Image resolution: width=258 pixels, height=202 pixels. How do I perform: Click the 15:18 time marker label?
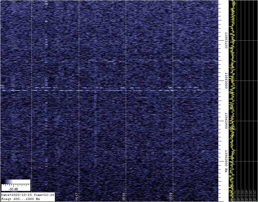[124, 196]
